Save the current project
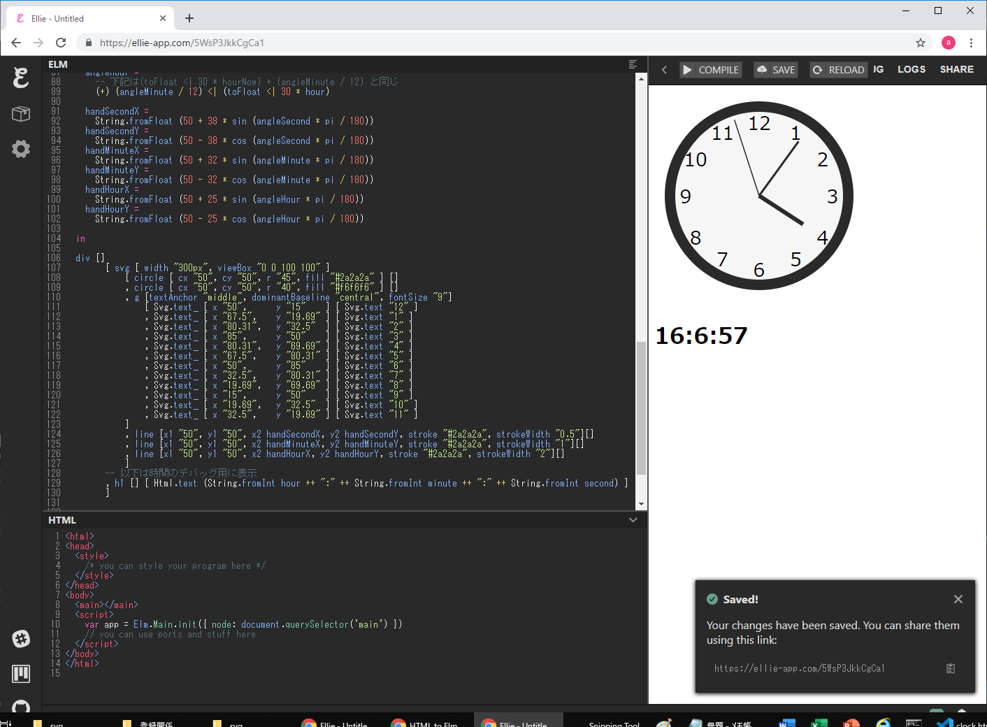 [776, 70]
